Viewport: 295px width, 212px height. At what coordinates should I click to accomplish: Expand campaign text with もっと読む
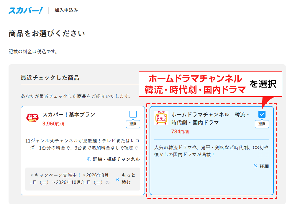point(128,179)
